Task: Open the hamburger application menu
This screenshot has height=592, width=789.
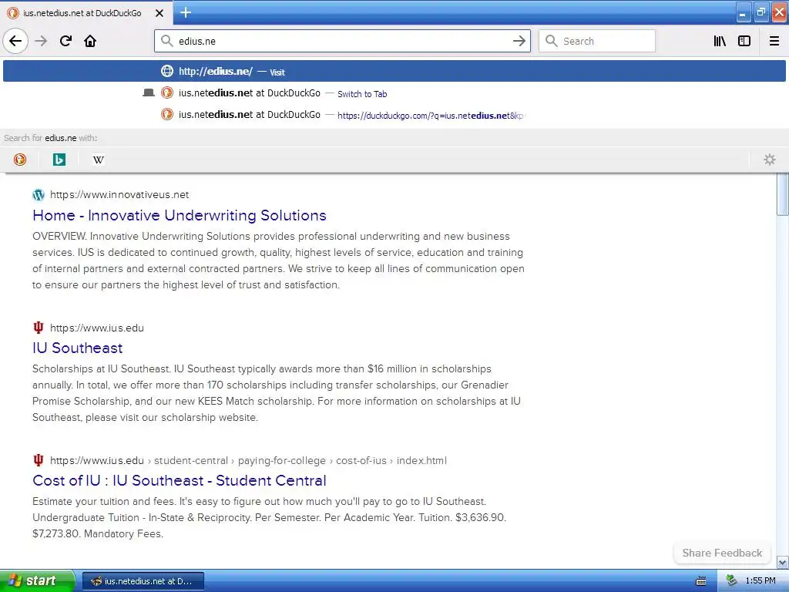Action: pyautogui.click(x=774, y=42)
